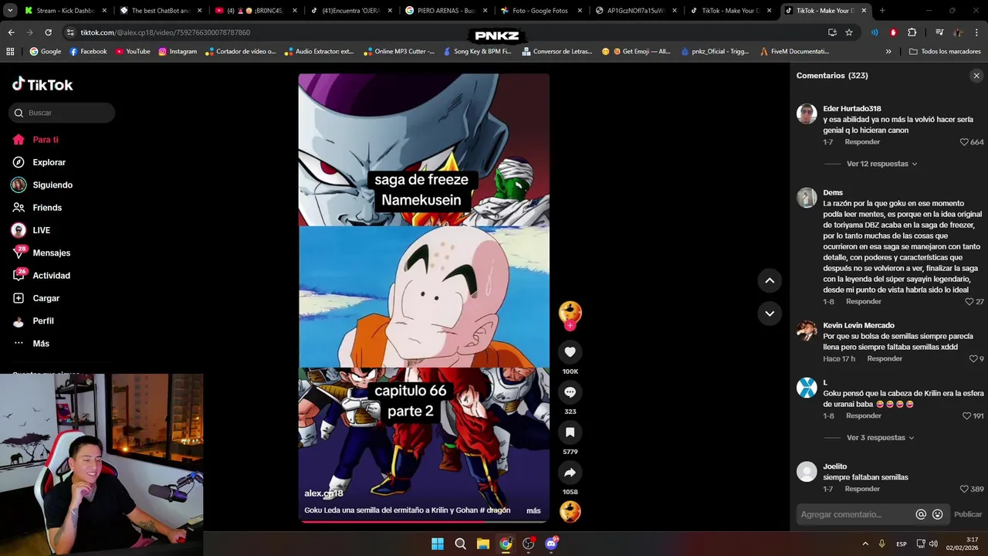Viewport: 988px width, 556px height.
Task: Open the spinning sound disc icon
Action: [570, 512]
